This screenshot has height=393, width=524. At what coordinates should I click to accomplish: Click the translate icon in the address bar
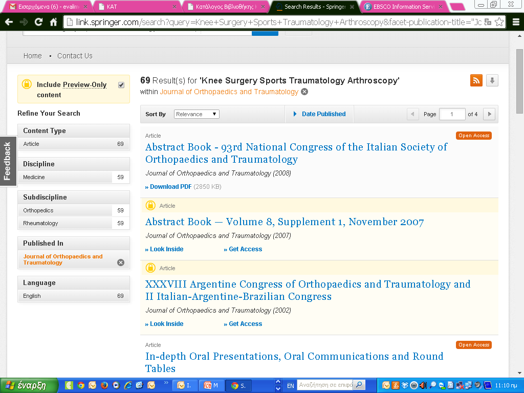click(488, 22)
